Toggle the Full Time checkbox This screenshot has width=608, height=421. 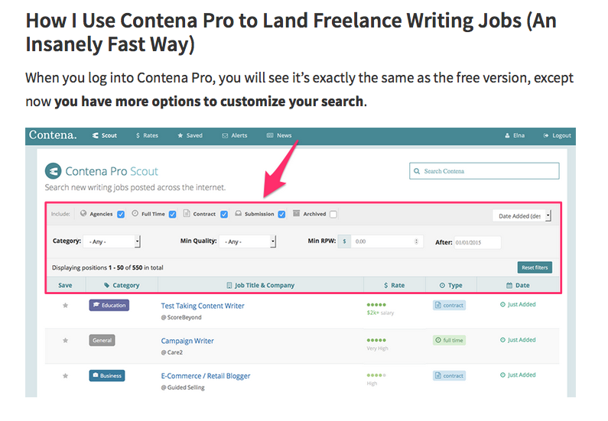pyautogui.click(x=173, y=215)
